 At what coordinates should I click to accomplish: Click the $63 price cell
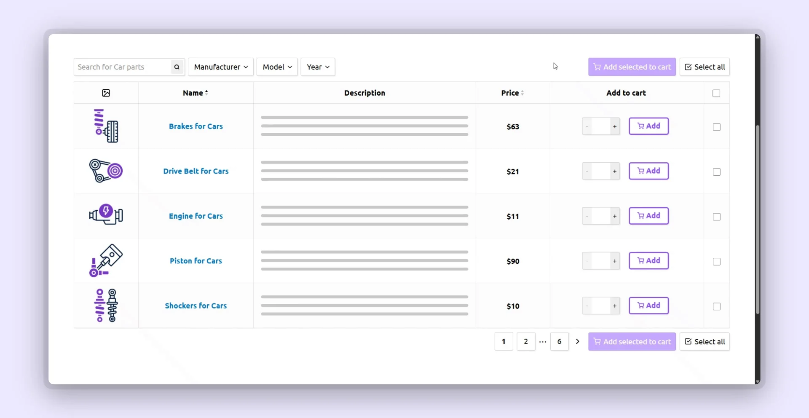513,127
